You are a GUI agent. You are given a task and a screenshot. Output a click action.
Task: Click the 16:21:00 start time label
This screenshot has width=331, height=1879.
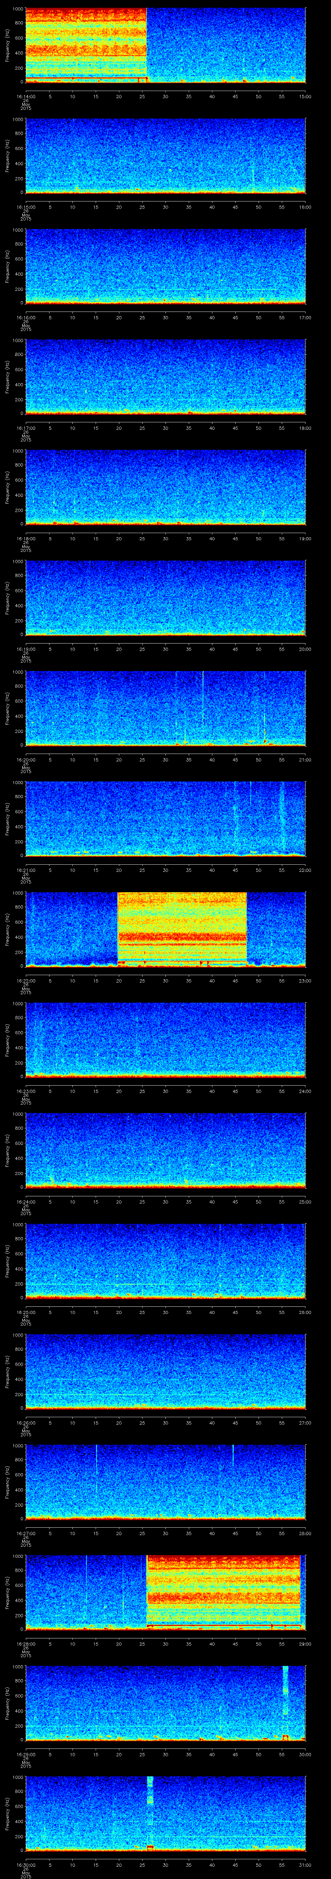pyautogui.click(x=26, y=870)
